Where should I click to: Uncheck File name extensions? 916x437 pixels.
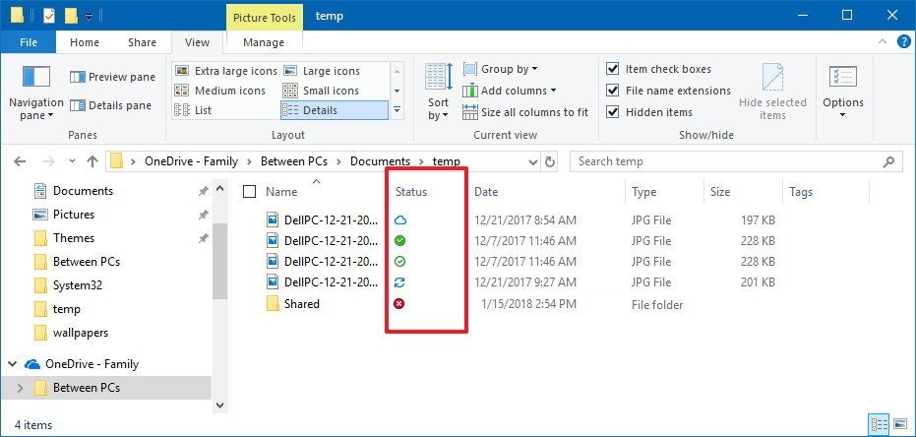click(x=612, y=91)
